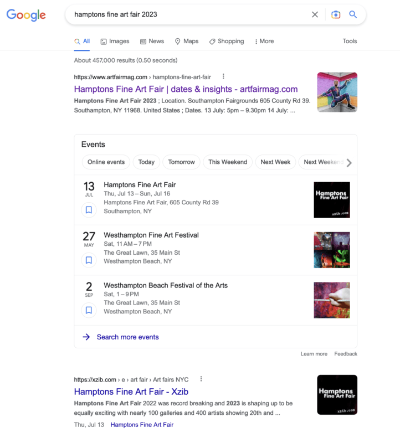Click the artfairmag result thumbnail image

coord(337,92)
